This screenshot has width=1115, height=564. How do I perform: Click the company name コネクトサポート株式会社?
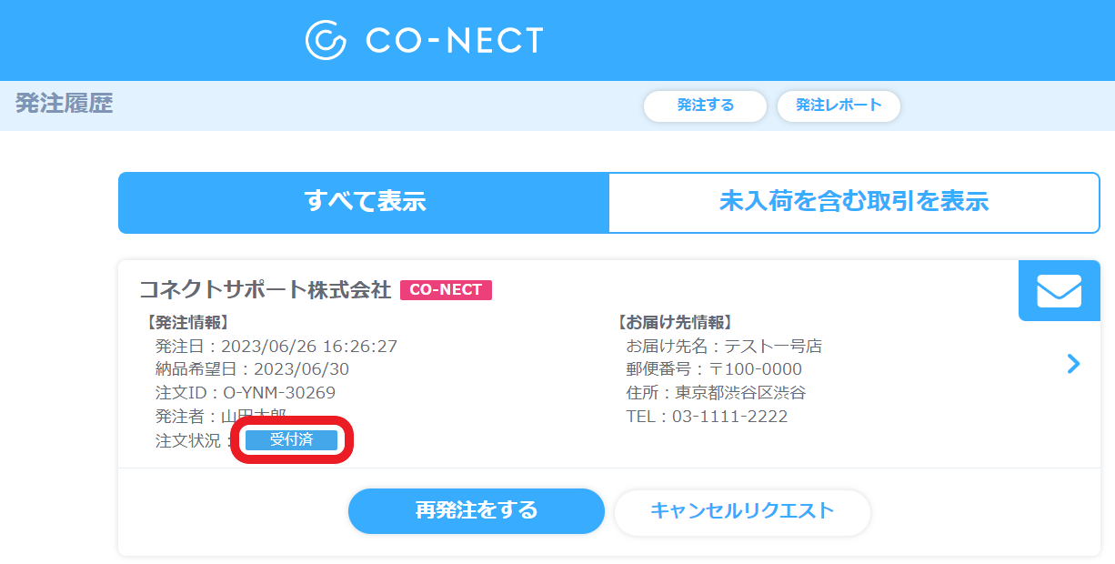click(265, 290)
